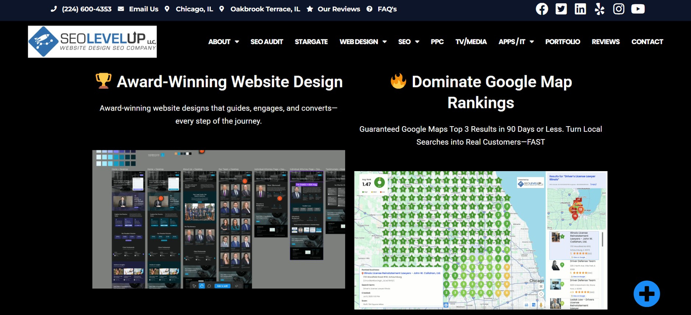Open the Facebook social icon
This screenshot has width=691, height=315.
[542, 9]
